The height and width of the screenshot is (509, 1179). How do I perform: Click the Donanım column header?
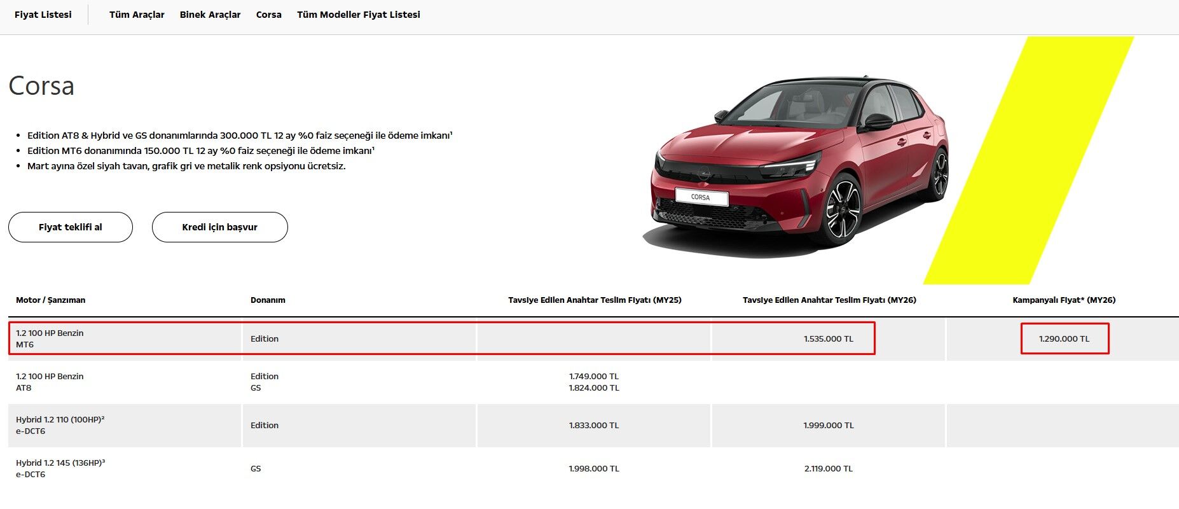point(268,300)
